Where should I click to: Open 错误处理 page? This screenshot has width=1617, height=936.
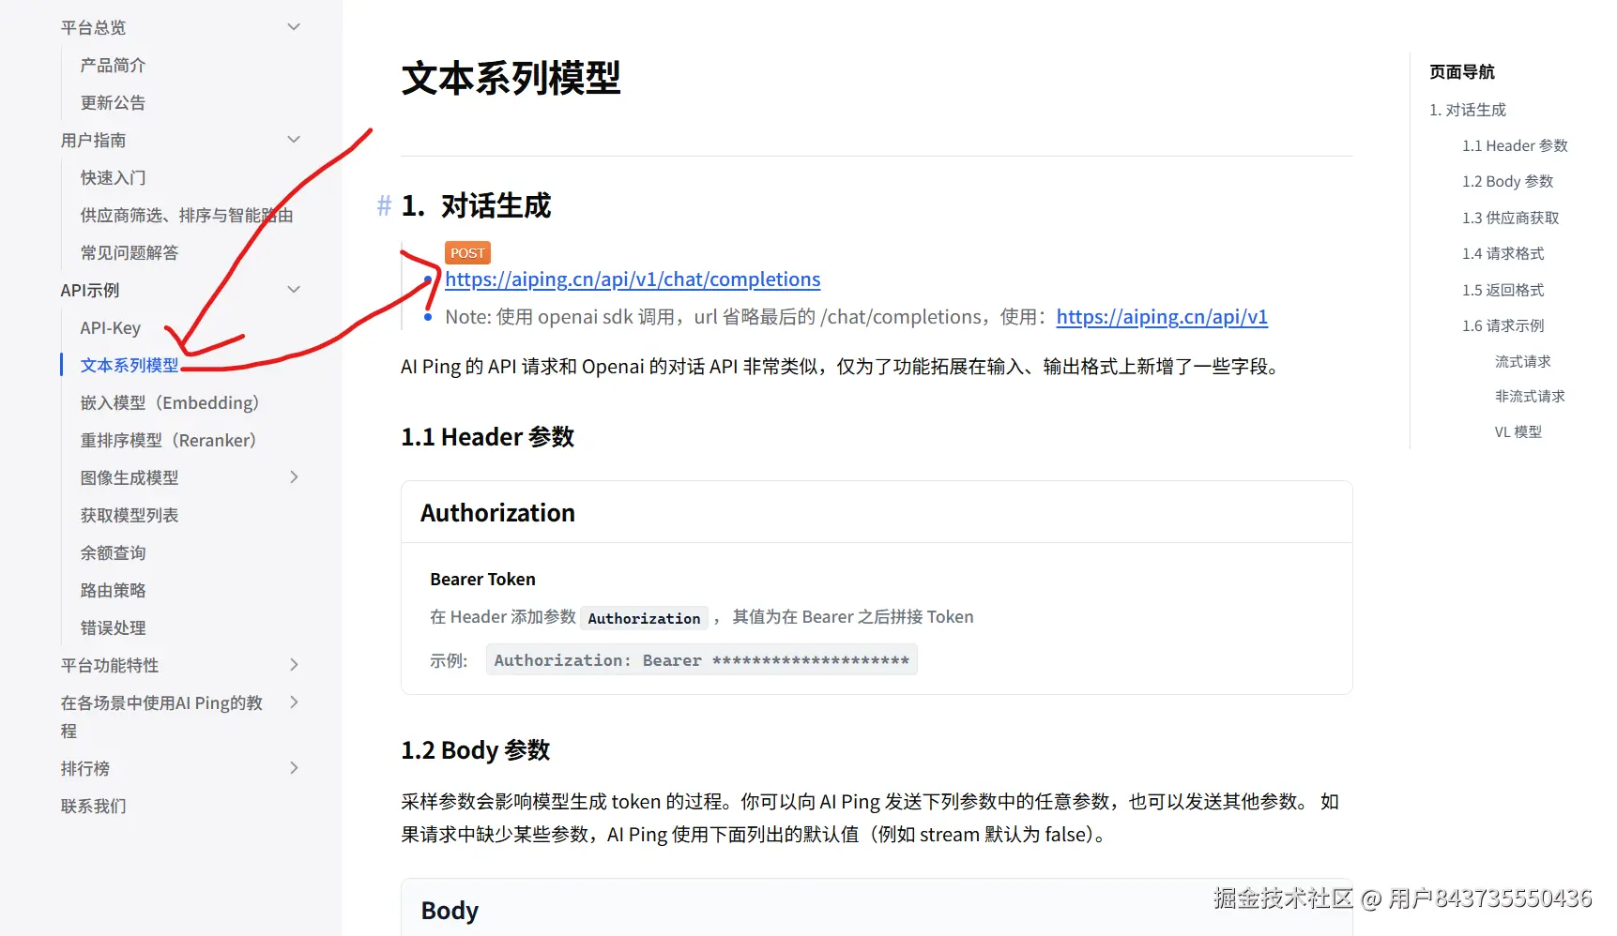(x=113, y=627)
